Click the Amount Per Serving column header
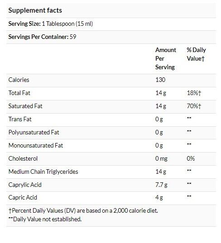Viewport: 221px width, 243px height. click(166, 58)
